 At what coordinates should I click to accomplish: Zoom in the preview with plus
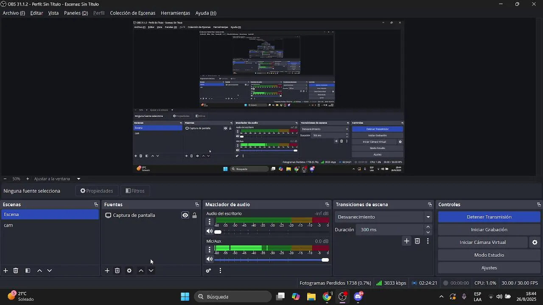coord(28,179)
